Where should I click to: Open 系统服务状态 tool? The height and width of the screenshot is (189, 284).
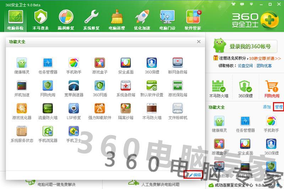(x=22, y=134)
